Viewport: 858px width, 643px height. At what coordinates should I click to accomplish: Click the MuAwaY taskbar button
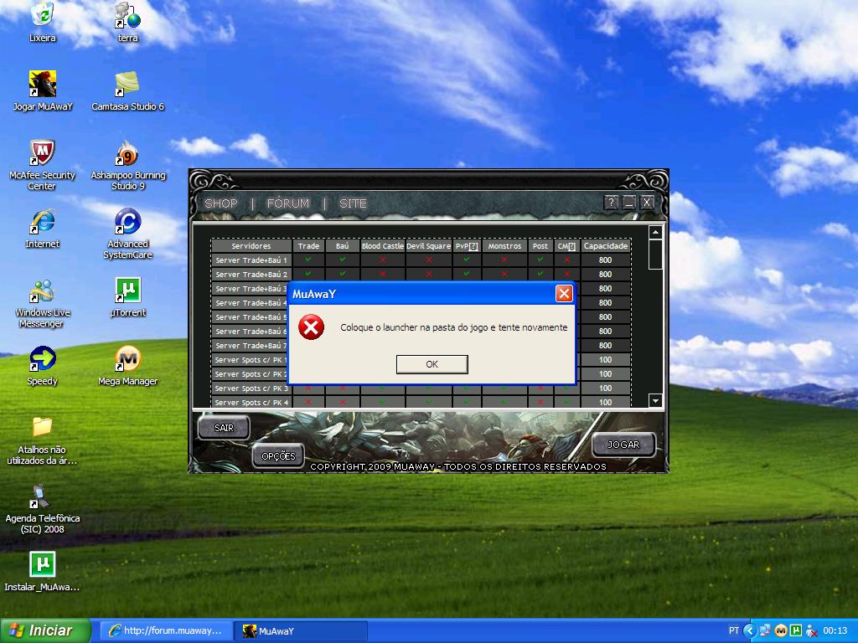click(x=300, y=631)
